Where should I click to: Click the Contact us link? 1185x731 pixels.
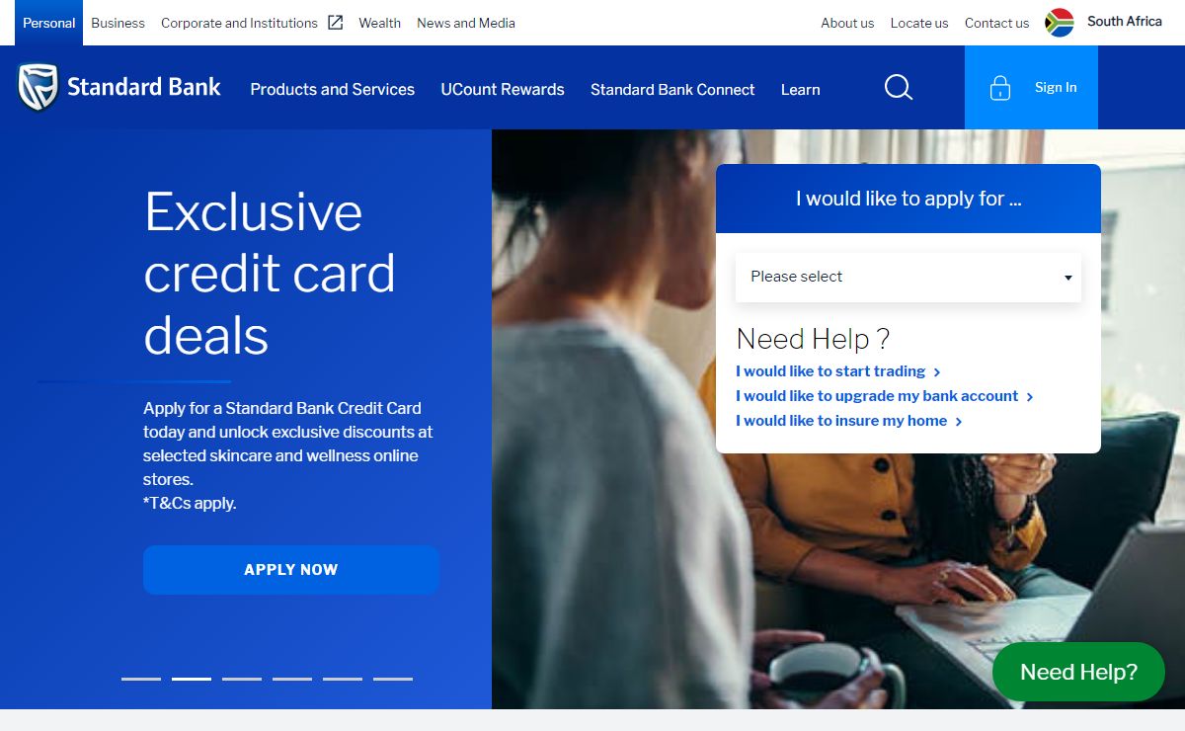point(996,23)
